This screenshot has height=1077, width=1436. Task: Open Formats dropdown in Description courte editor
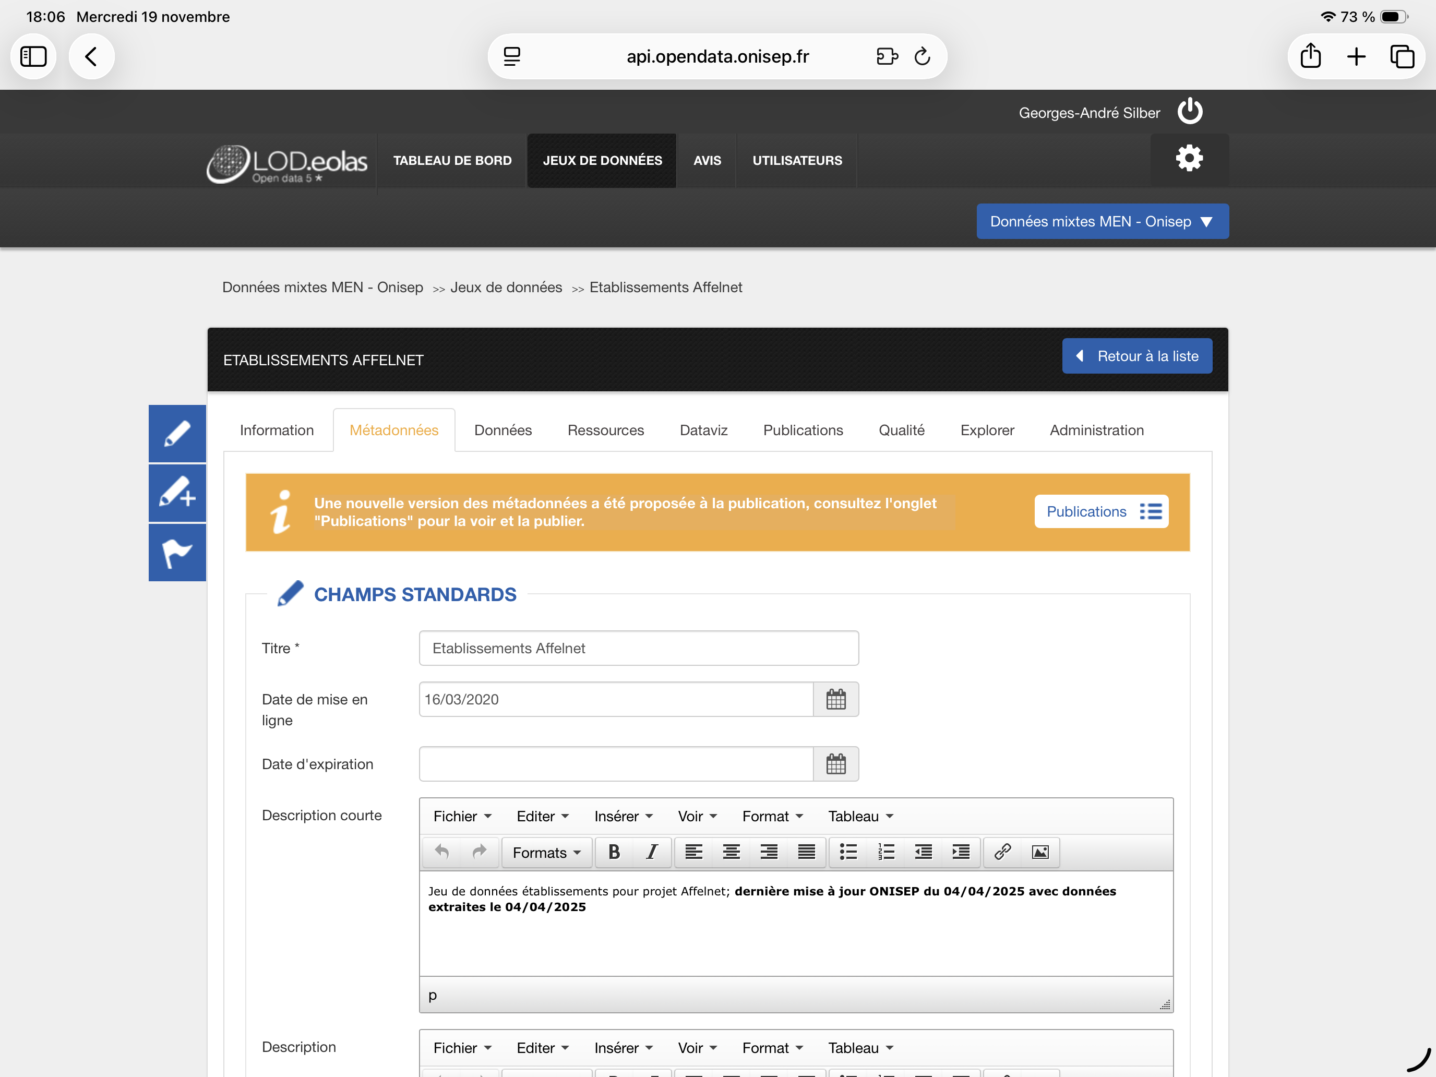(x=546, y=852)
